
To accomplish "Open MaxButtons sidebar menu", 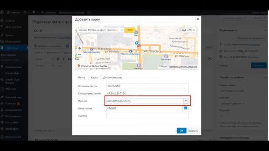I will click(12, 129).
